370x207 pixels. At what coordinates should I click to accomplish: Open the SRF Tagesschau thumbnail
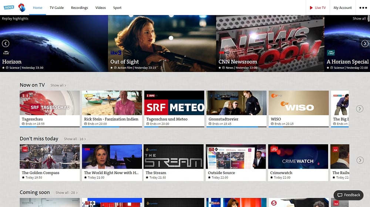(x=50, y=103)
